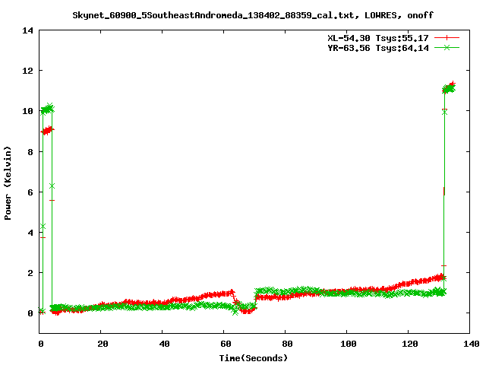Click x-axis tick label 60
The image size is (486, 365).
[226, 344]
